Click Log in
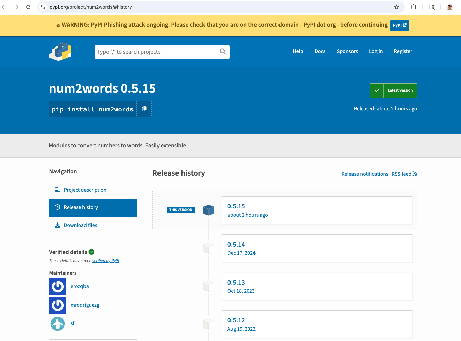The width and height of the screenshot is (461, 341). (x=376, y=51)
